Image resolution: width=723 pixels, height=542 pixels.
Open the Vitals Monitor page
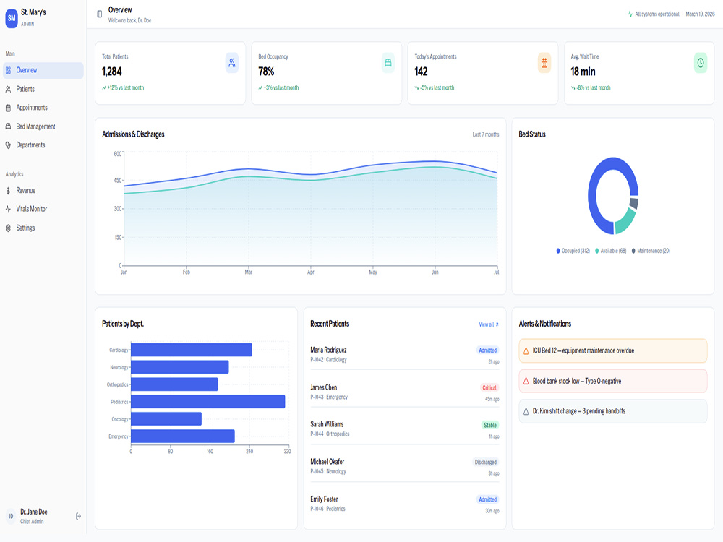(43, 210)
